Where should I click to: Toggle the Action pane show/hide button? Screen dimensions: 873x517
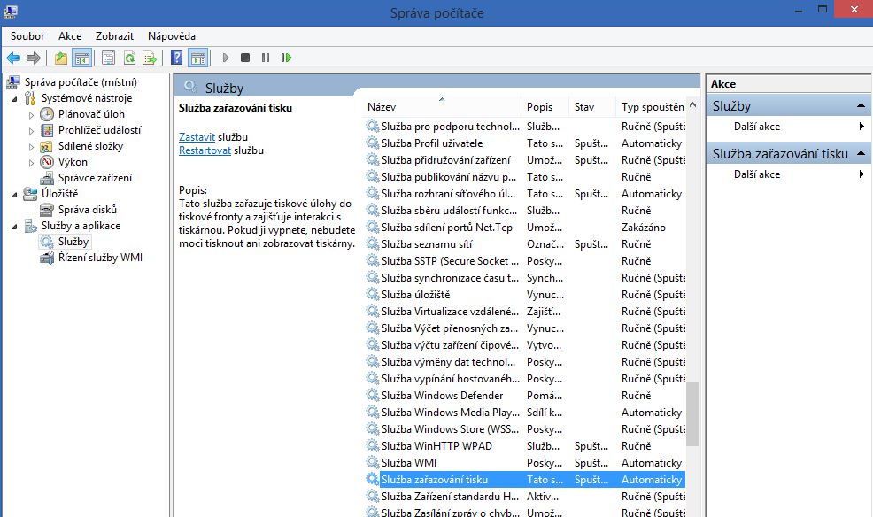pos(198,58)
